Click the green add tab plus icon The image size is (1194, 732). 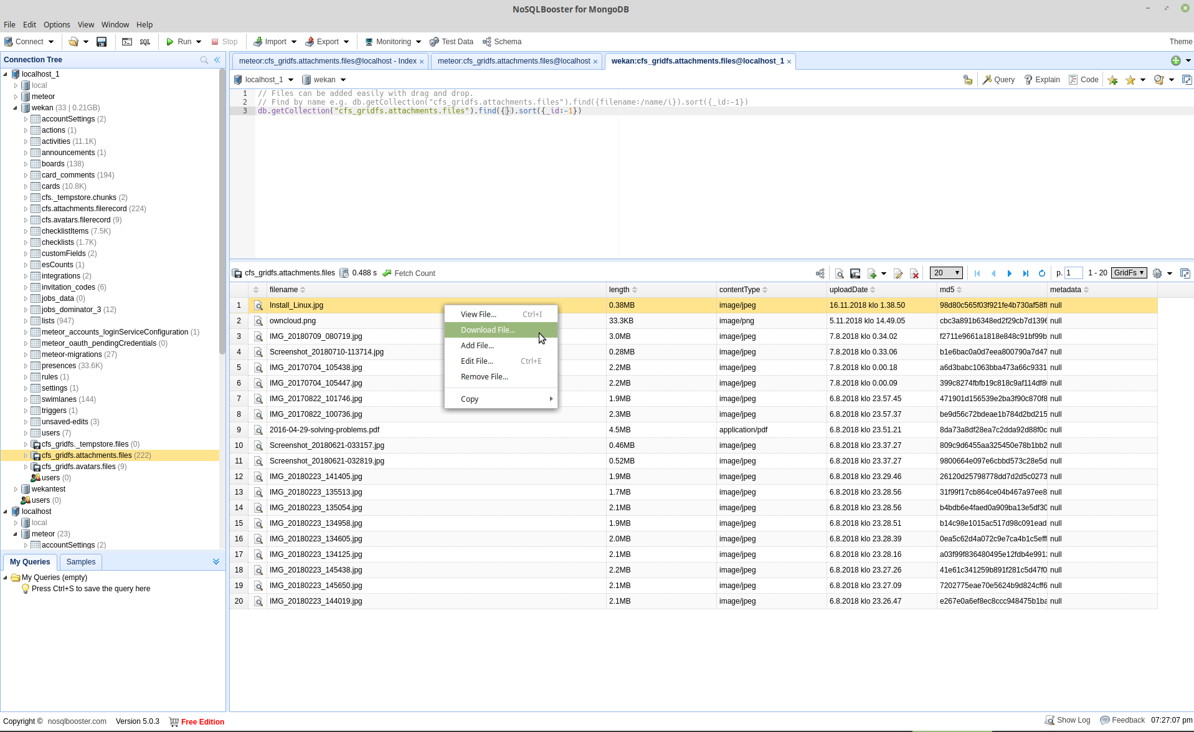[1175, 60]
